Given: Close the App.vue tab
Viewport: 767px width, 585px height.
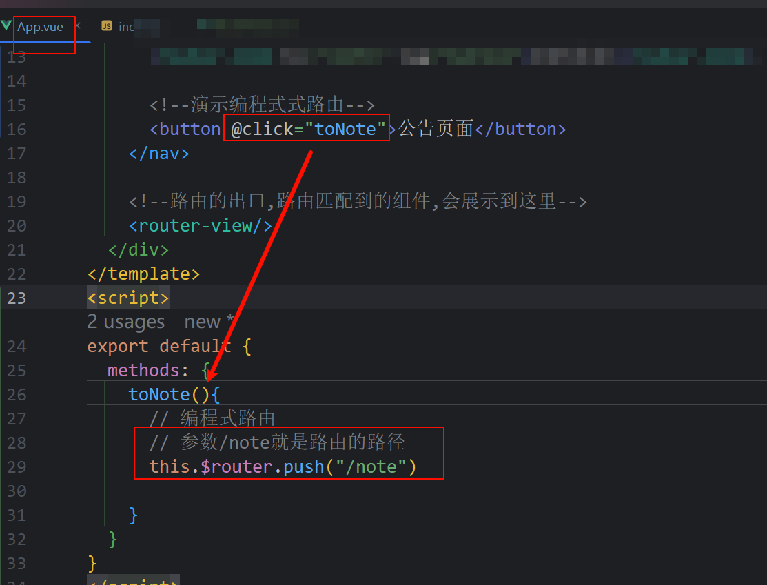Looking at the screenshot, I should [77, 25].
